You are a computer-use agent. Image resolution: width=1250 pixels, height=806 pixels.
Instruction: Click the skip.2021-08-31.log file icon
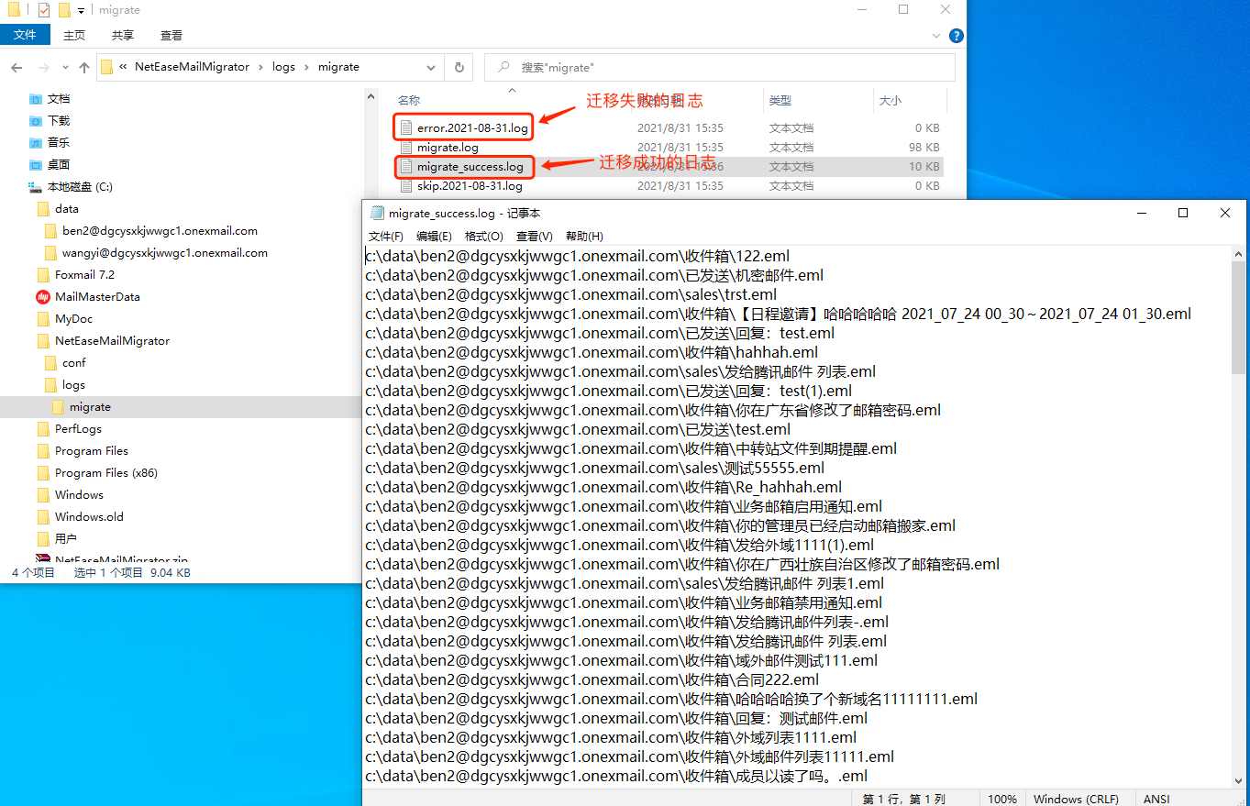tap(406, 186)
